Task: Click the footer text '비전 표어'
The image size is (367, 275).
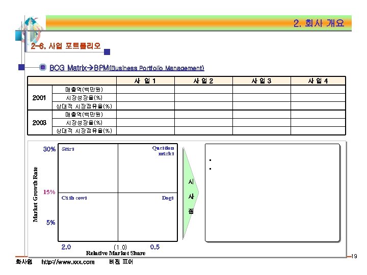Action: click(x=121, y=262)
